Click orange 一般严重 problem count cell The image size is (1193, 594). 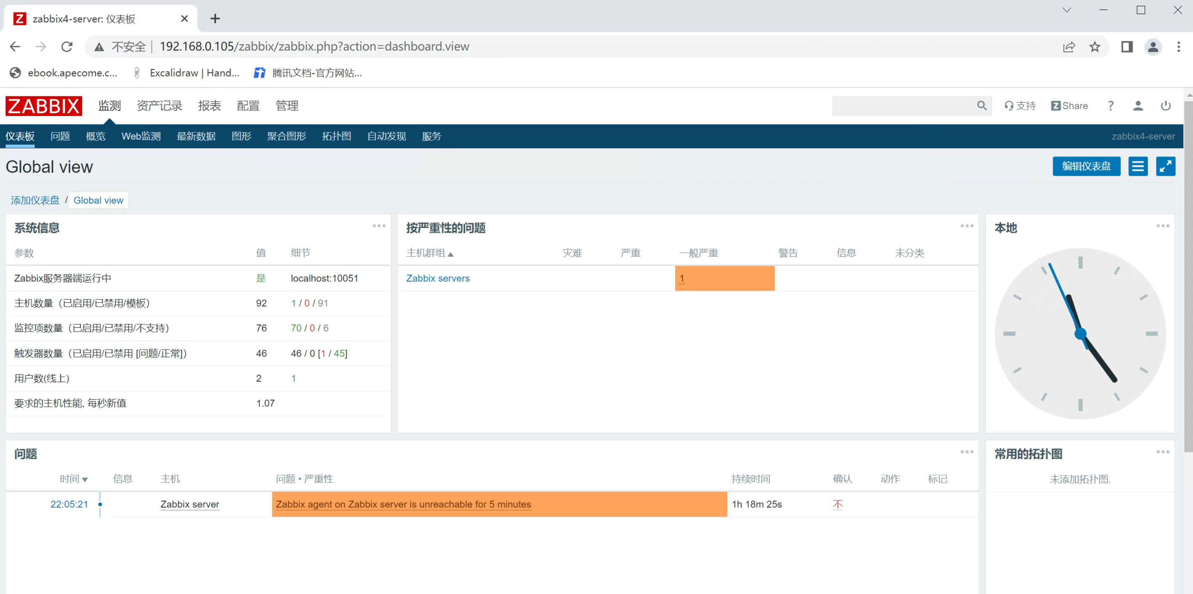point(724,278)
